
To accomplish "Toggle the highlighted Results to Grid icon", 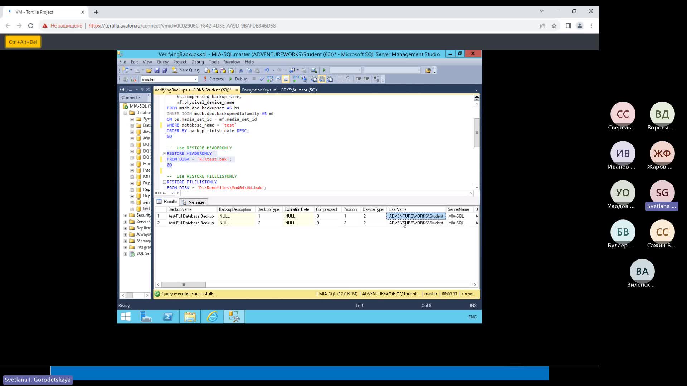I will click(x=321, y=79).
